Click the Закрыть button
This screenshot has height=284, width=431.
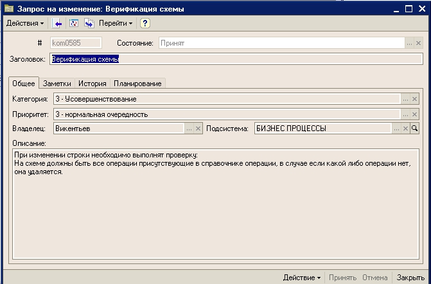(x=410, y=278)
